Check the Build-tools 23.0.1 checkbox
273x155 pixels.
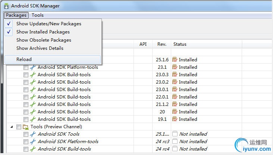(x=26, y=90)
